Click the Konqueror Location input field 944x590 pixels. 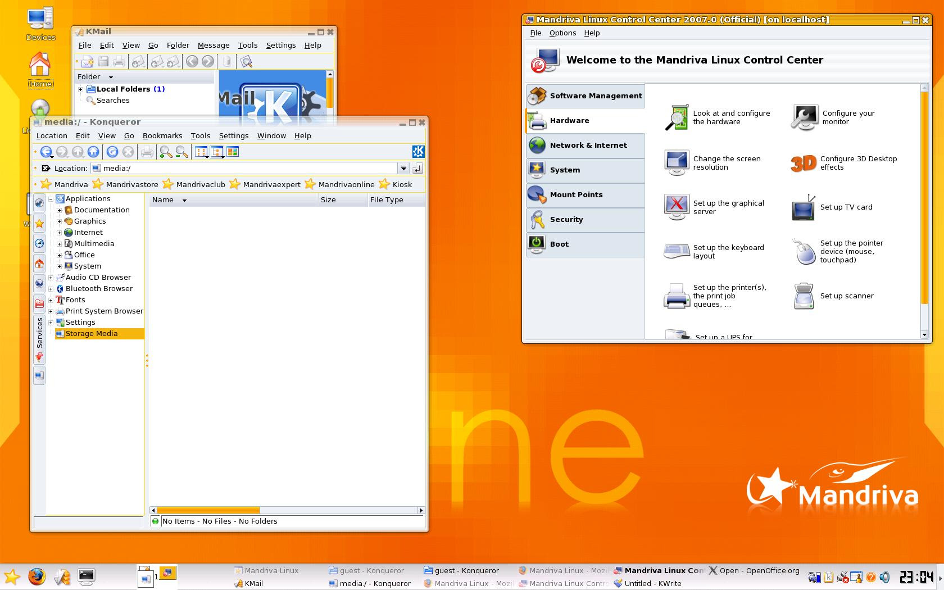[244, 168]
